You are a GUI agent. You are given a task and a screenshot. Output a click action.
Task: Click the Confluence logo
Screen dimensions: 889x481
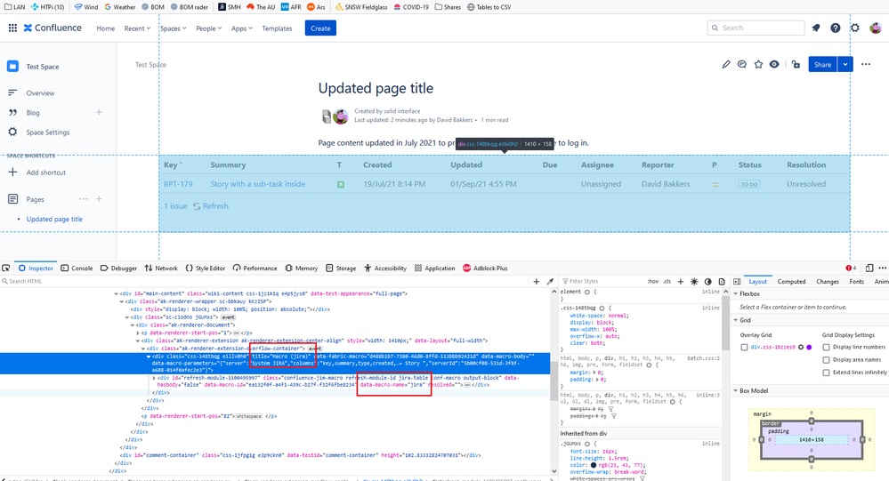tap(53, 28)
